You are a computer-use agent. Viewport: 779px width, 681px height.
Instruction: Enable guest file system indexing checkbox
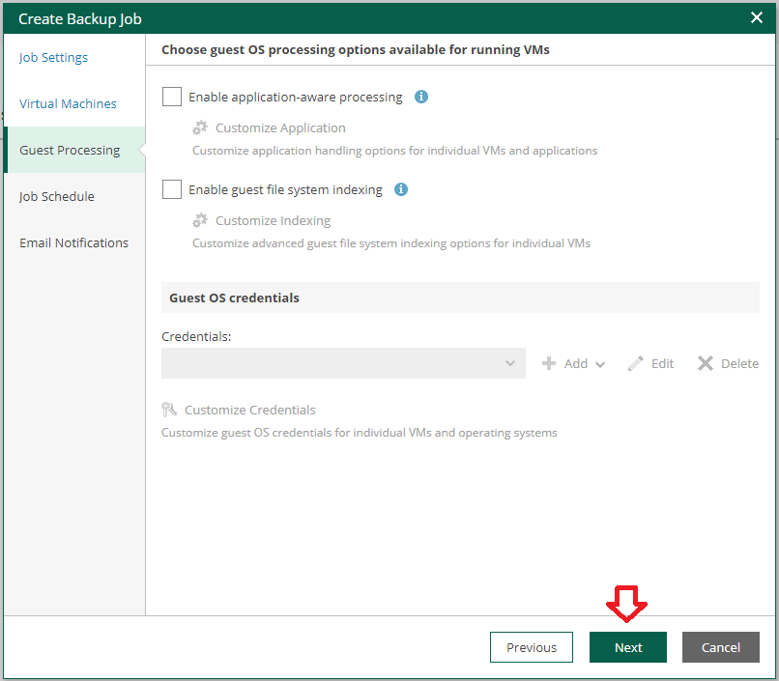[172, 189]
